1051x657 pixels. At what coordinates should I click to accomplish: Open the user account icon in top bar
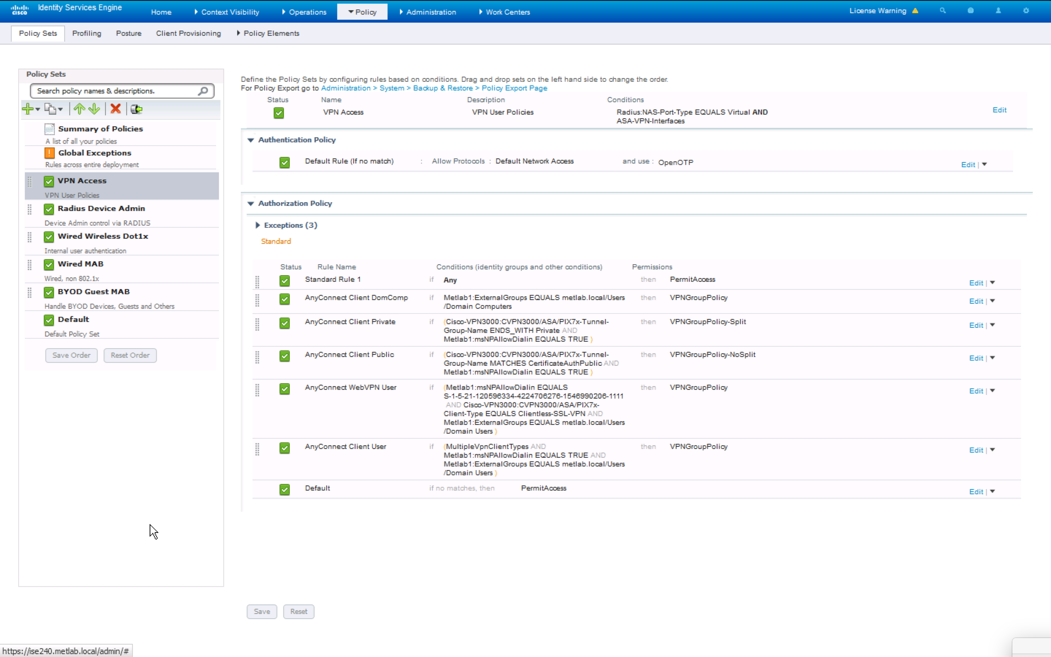(x=998, y=11)
